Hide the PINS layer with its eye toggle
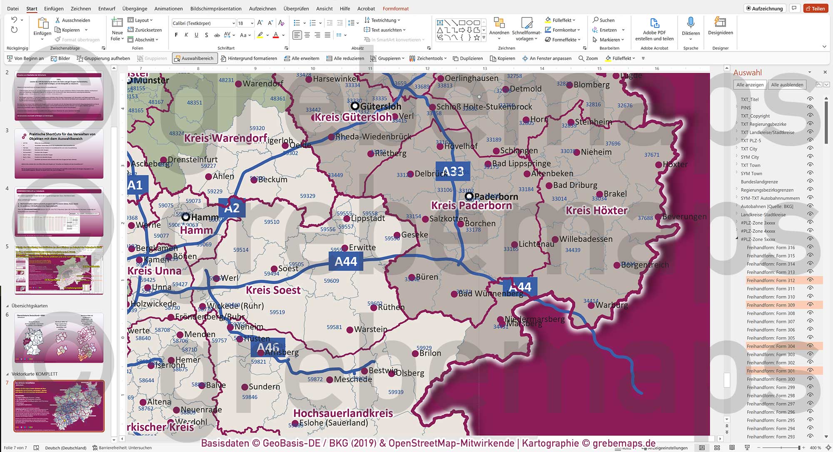This screenshot has height=452, width=833. click(x=810, y=107)
